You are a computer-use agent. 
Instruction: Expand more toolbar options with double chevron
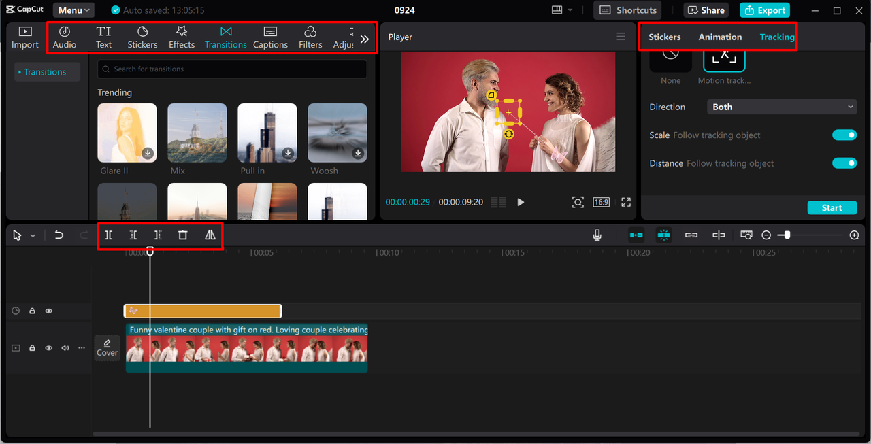coord(365,39)
